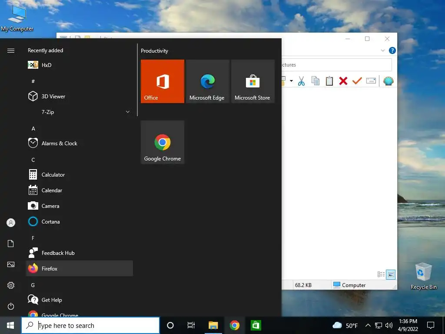
Task: Open Get Help app
Action: (79, 300)
